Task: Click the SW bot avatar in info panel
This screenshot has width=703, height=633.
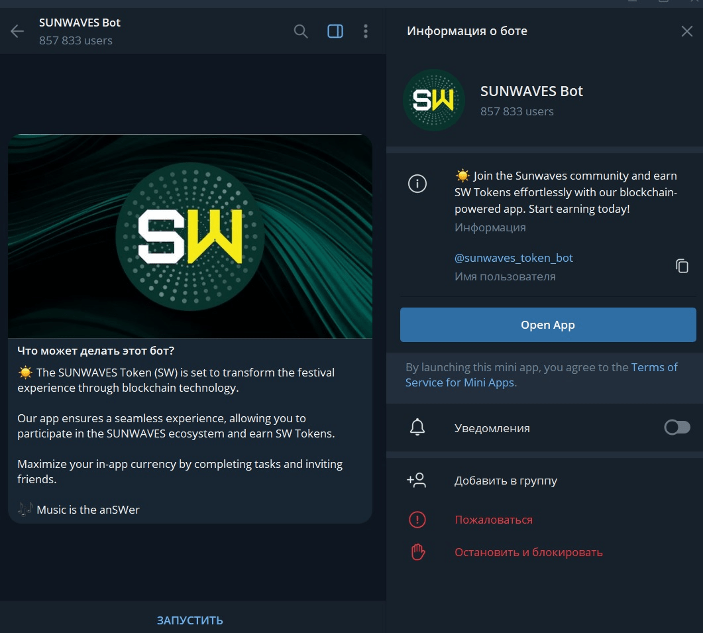Action: tap(434, 99)
